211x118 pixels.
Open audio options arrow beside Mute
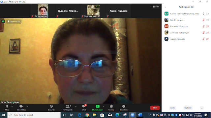(12, 106)
